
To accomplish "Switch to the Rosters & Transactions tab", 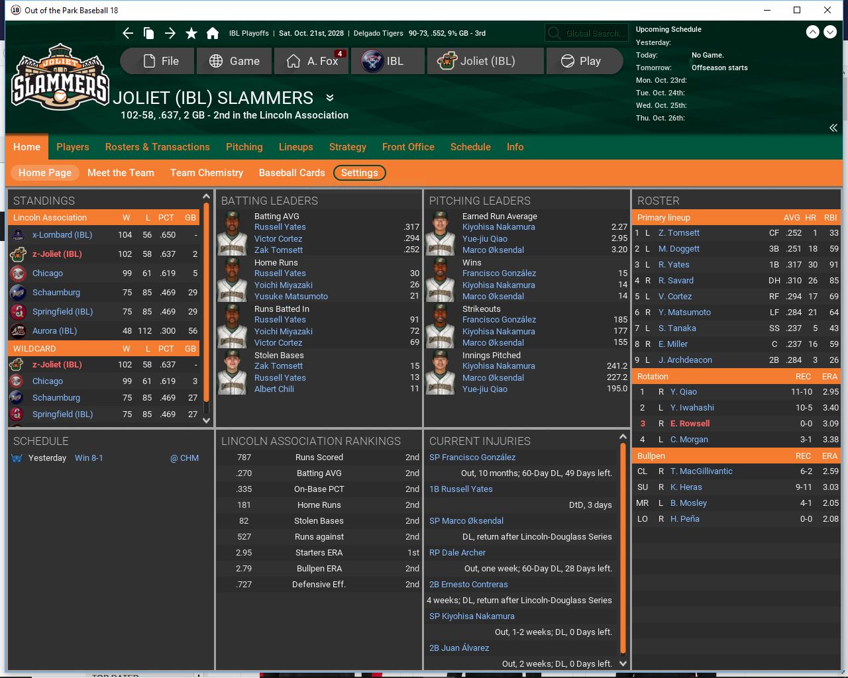I will [x=158, y=147].
